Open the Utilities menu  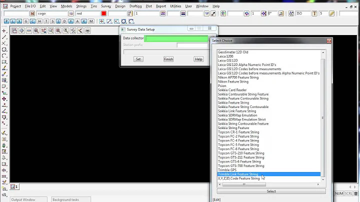175,6
